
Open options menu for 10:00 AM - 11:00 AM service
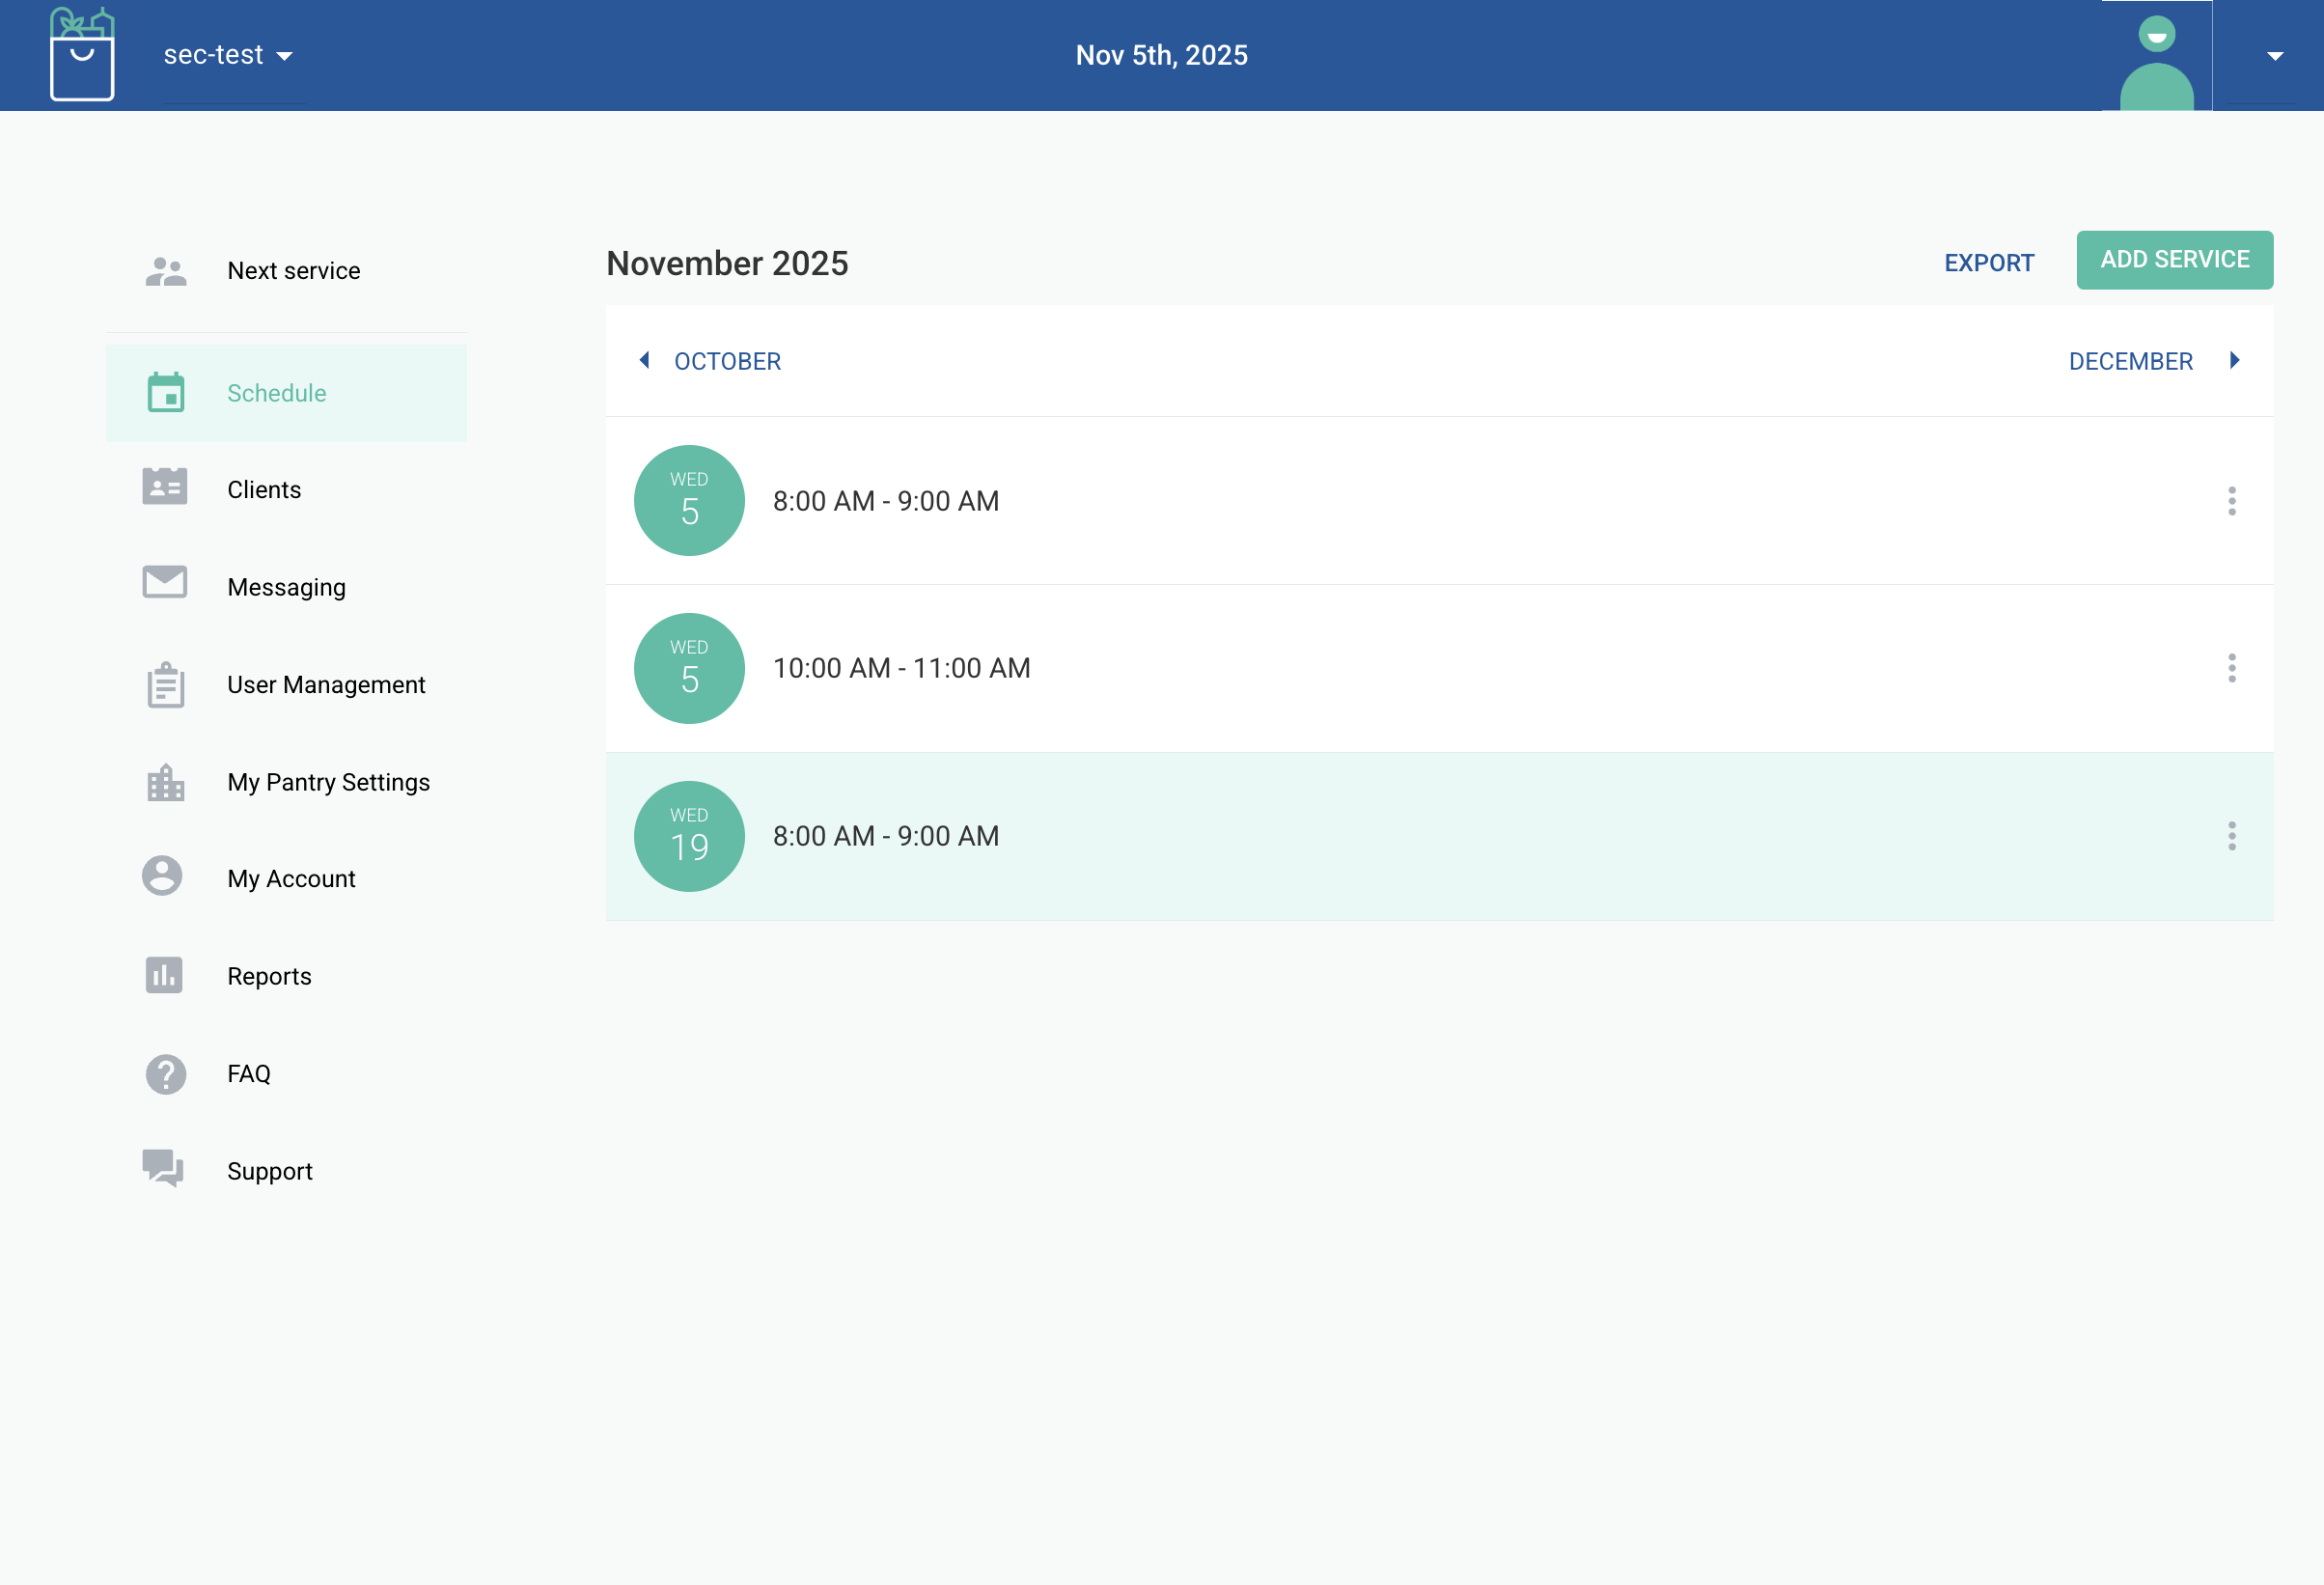click(x=2231, y=668)
